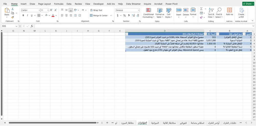Collapse the ribbon with the chevron

(253, 21)
